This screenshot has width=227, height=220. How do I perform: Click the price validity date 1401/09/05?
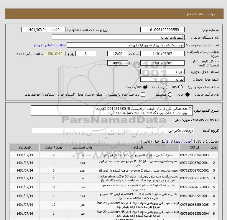point(162,63)
